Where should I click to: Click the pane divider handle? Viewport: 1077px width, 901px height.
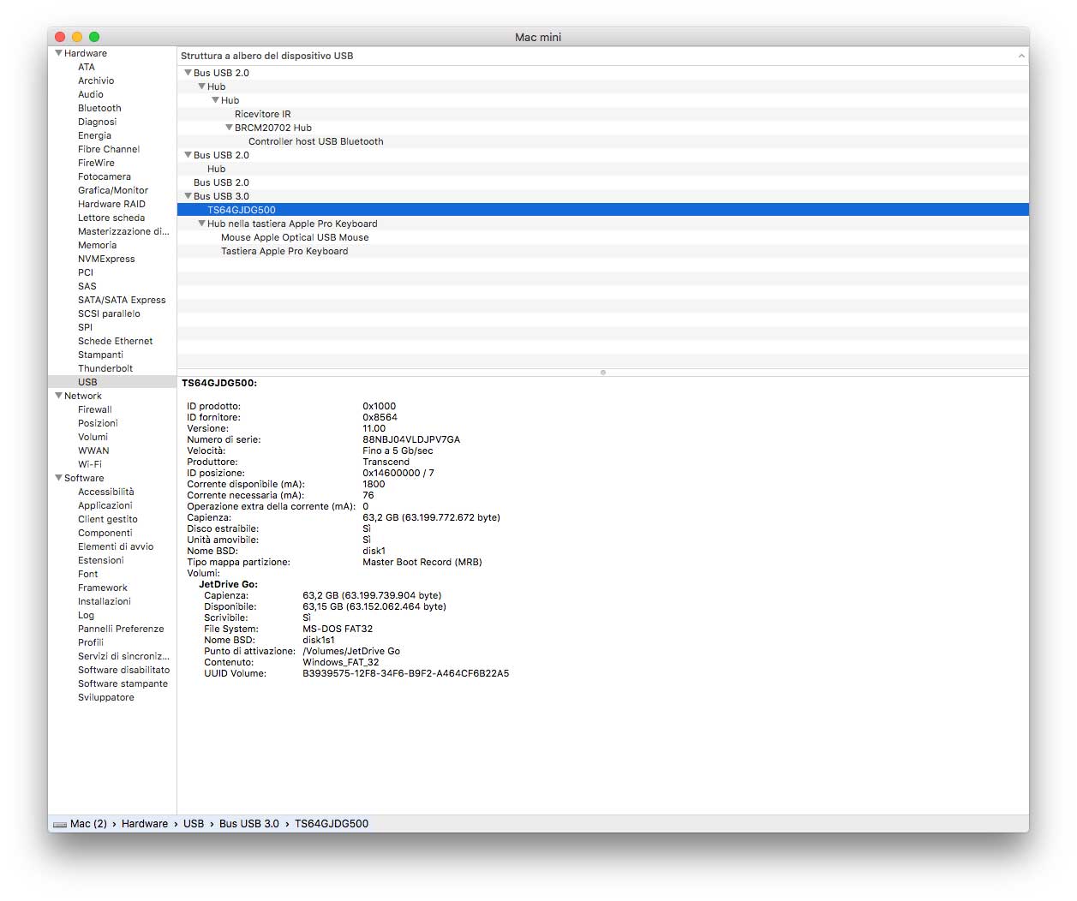603,373
